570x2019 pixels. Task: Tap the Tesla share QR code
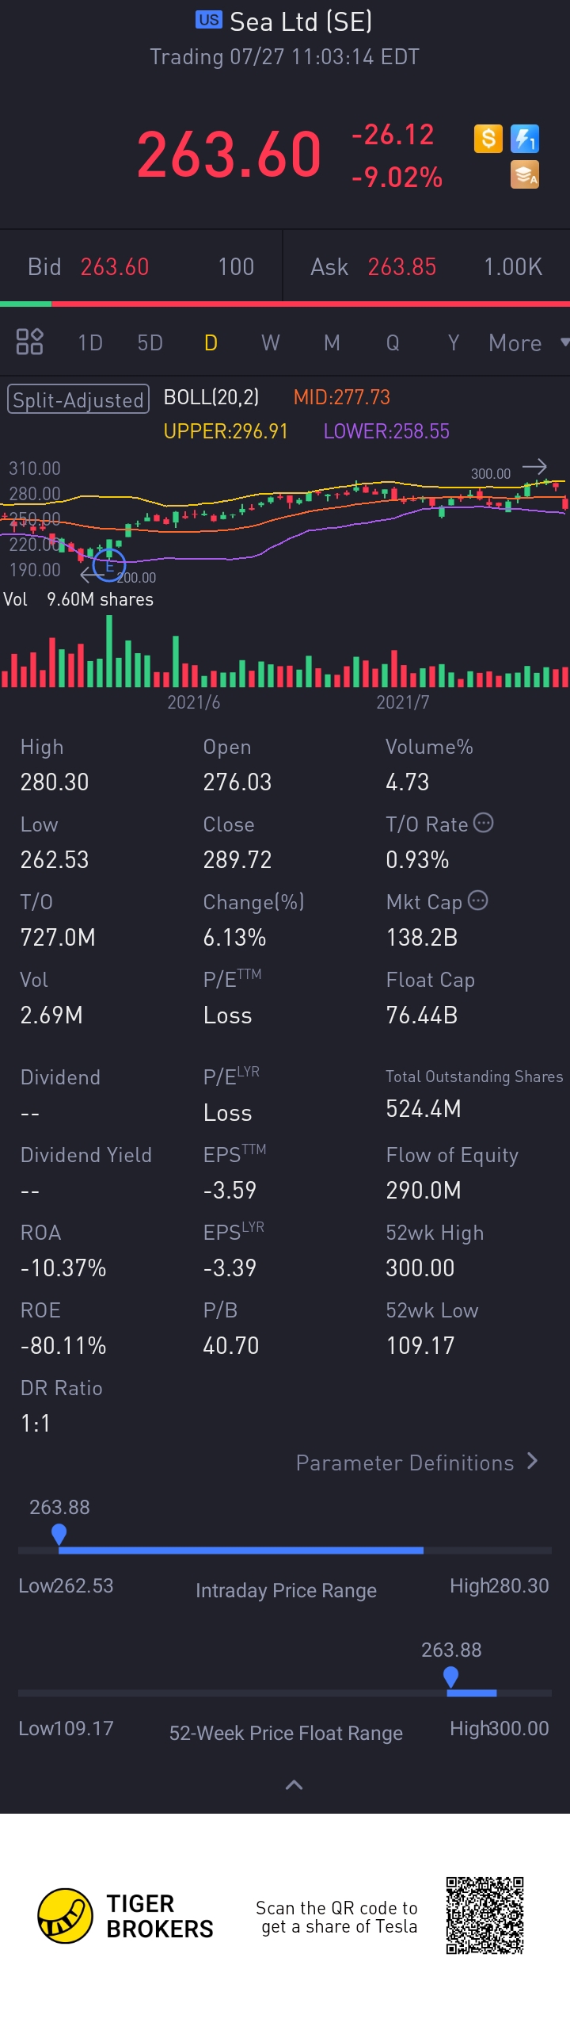(484, 1915)
